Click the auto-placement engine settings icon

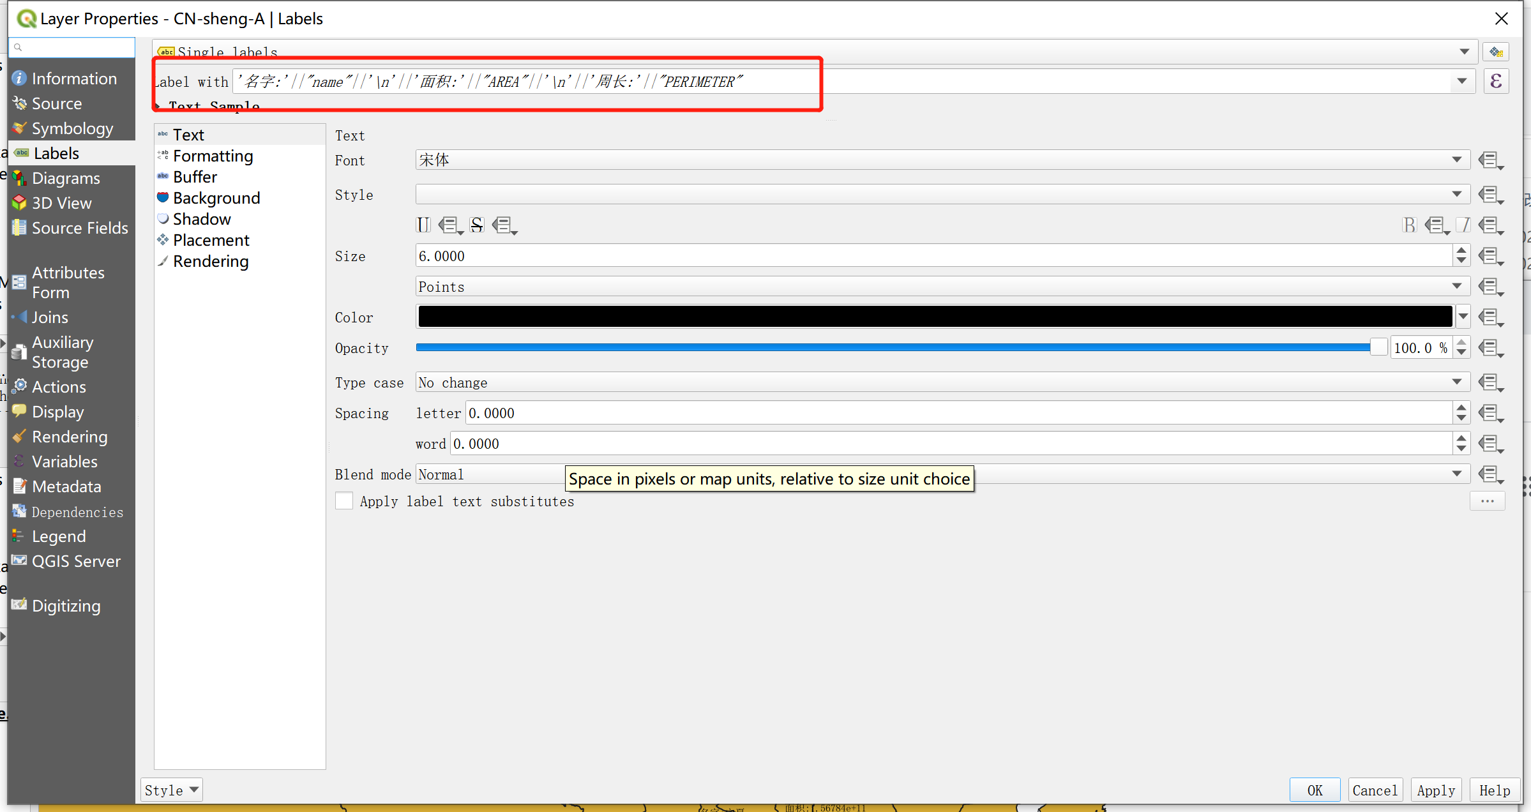tap(1496, 52)
